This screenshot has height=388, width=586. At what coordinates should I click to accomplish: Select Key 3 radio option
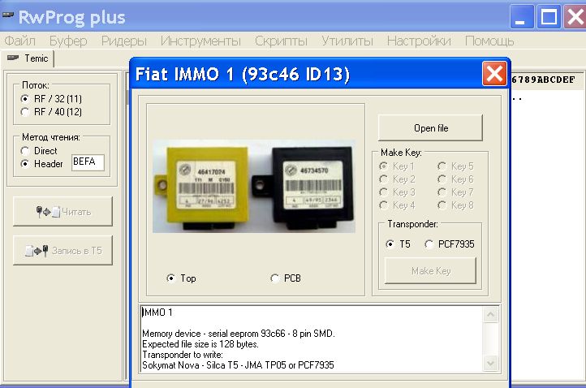(397, 192)
